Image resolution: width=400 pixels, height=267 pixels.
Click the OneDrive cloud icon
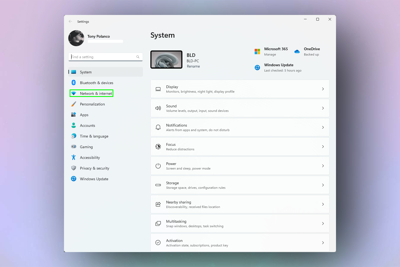tap(297, 52)
